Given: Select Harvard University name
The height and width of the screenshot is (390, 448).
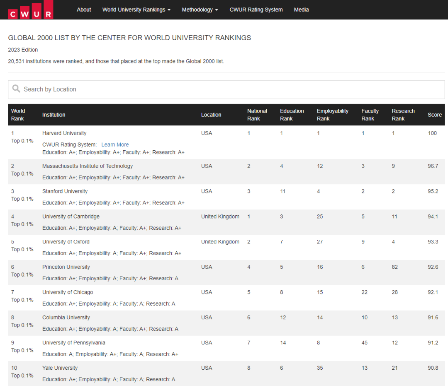Looking at the screenshot, I should (64, 133).
